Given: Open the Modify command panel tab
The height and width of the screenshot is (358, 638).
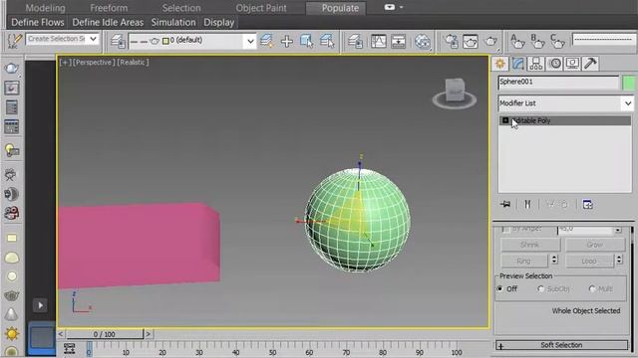Looking at the screenshot, I should coord(518,64).
